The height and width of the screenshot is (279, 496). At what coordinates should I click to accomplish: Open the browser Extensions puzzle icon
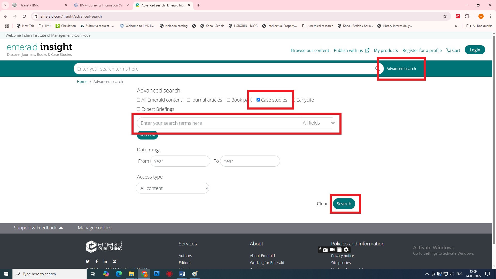tap(467, 16)
